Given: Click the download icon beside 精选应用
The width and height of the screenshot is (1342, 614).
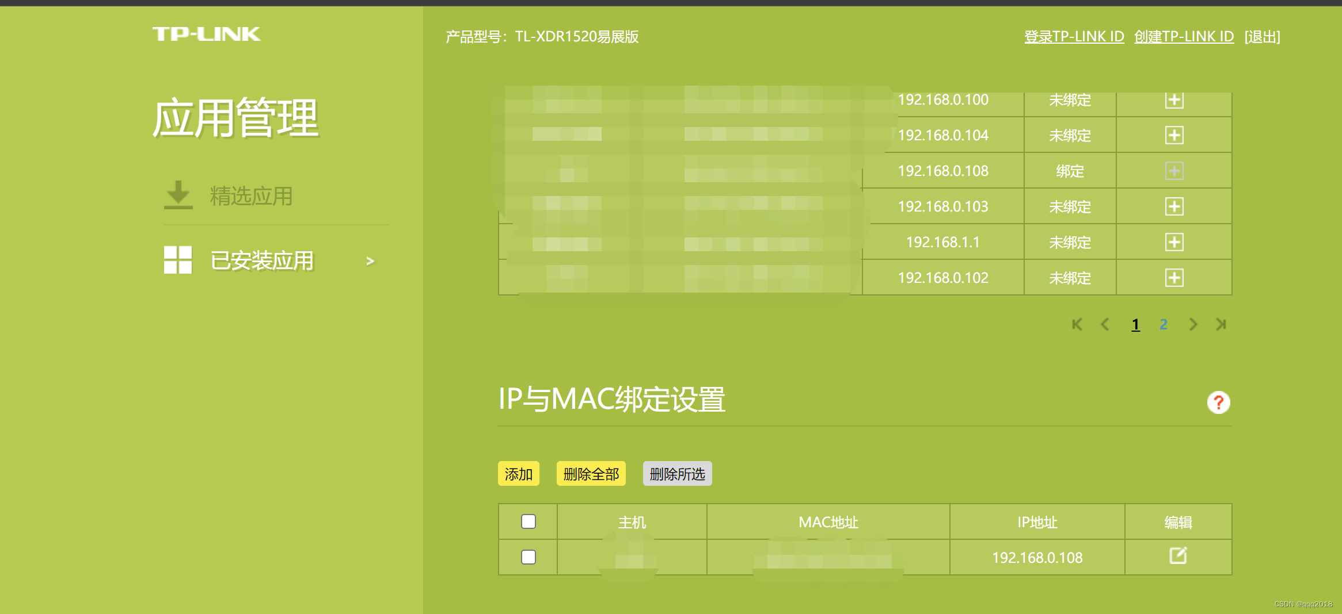Looking at the screenshot, I should click(x=178, y=195).
